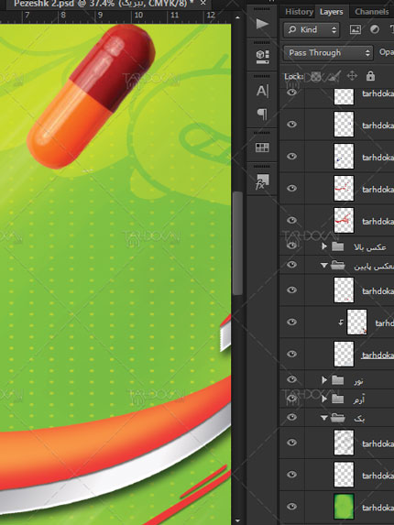Image resolution: width=394 pixels, height=525 pixels.
Task: Expand the آرم group
Action: pos(323,399)
